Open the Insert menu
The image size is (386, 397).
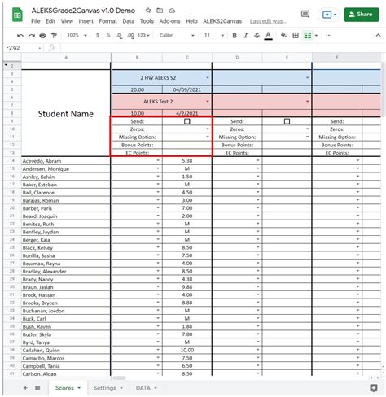click(86, 21)
